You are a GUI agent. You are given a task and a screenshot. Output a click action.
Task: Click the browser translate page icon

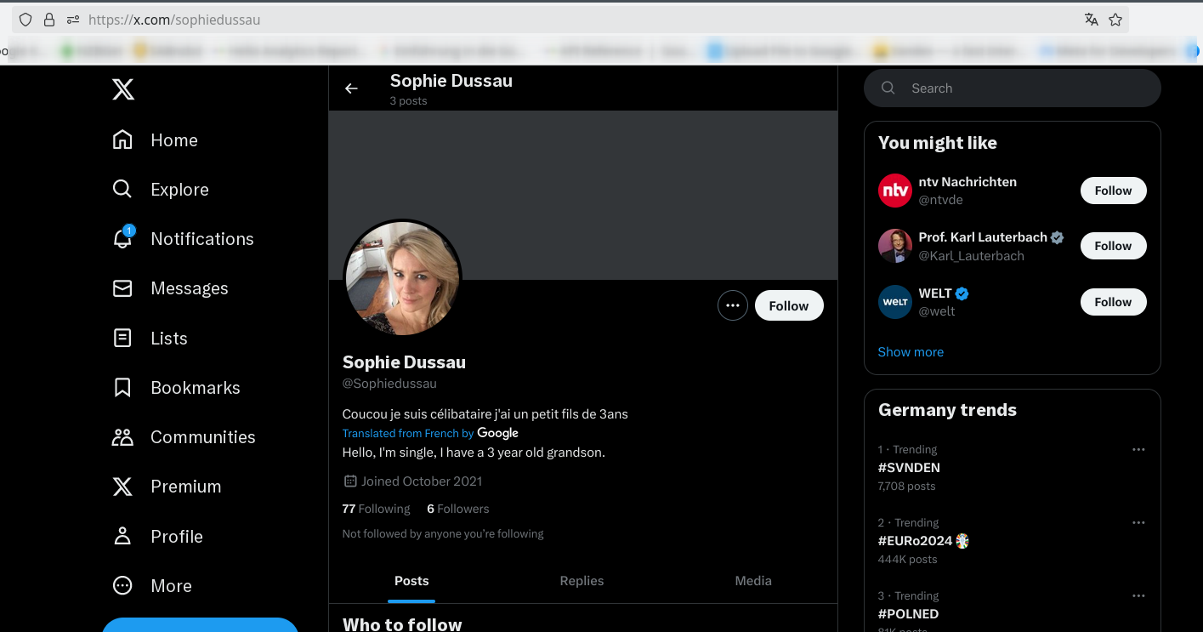(1092, 20)
